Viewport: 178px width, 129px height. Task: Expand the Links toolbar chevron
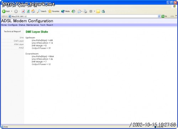176,16
